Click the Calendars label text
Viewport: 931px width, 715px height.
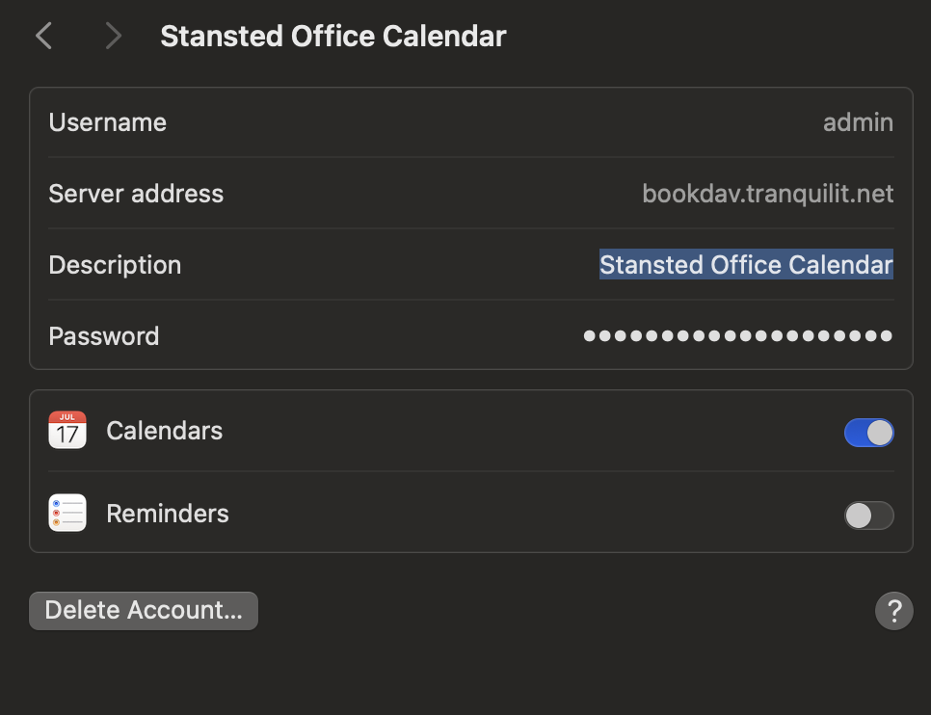coord(164,431)
